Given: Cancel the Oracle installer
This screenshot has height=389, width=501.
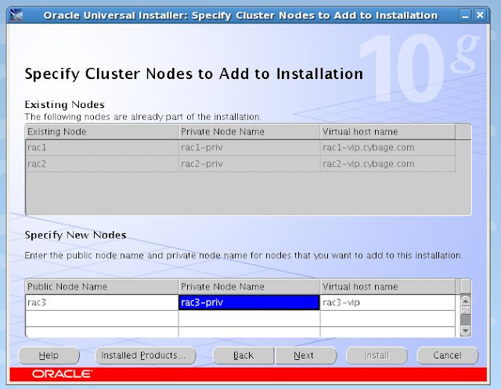Looking at the screenshot, I should pyautogui.click(x=447, y=355).
